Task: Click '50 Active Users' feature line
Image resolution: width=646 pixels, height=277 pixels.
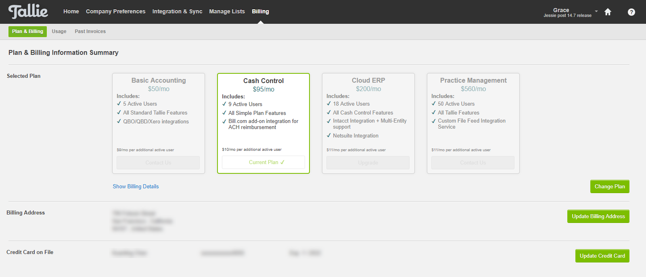Action: pos(456,104)
